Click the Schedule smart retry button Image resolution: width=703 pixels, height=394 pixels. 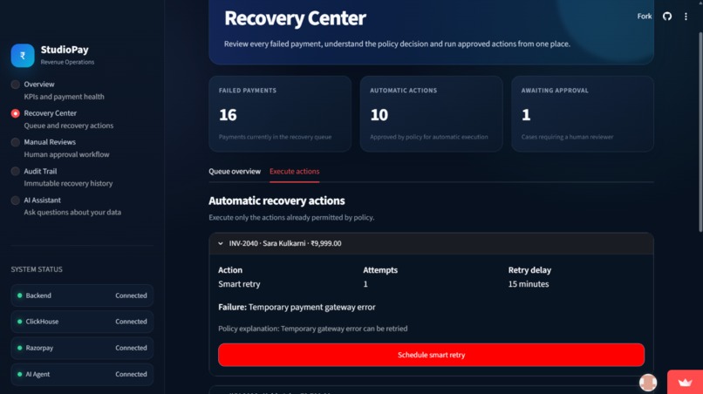pos(431,355)
